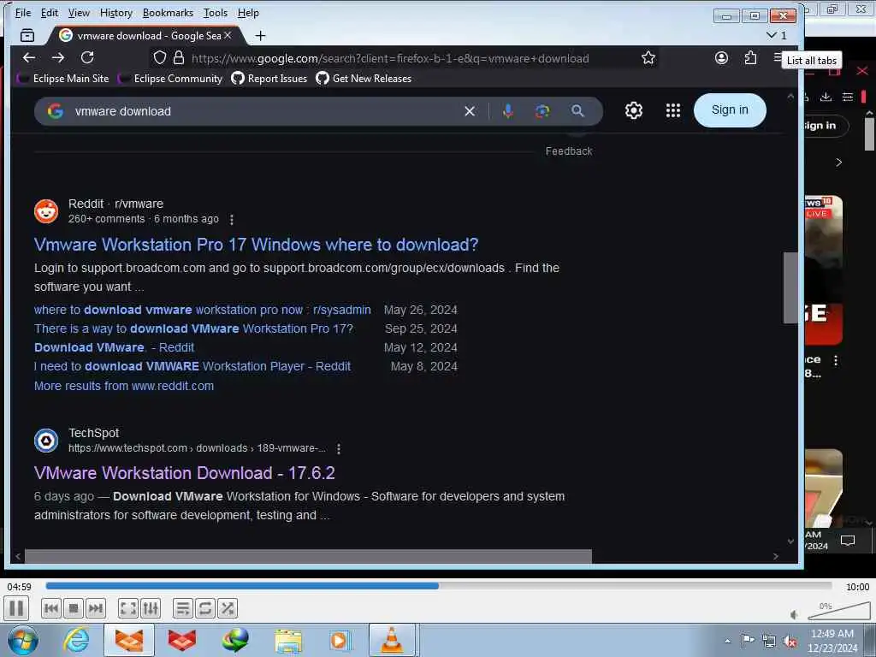
Task: Open VLC from the taskbar
Action: pos(392,640)
